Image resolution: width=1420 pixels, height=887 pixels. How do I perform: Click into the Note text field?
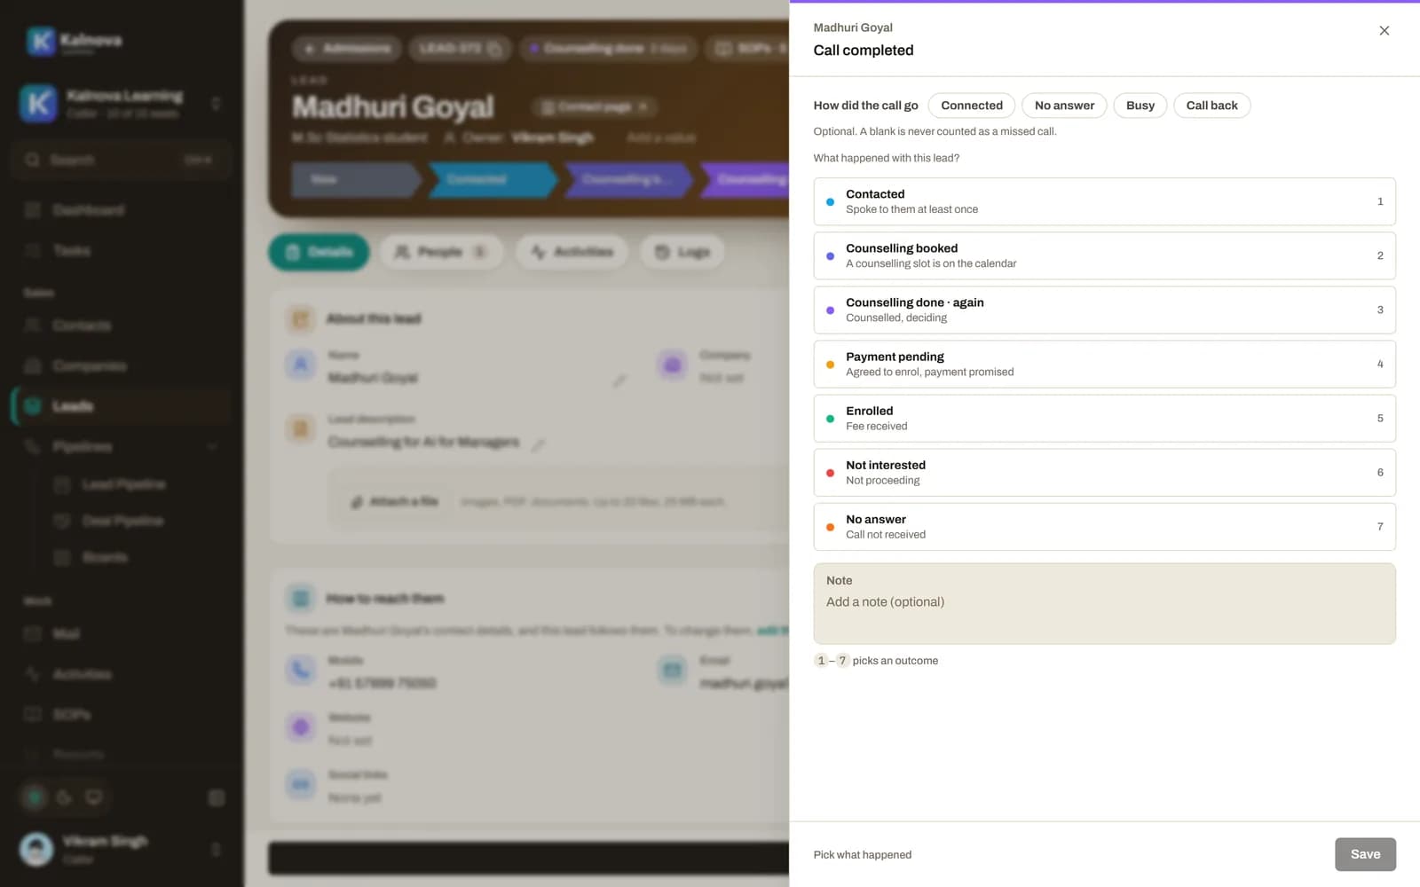(1104, 603)
